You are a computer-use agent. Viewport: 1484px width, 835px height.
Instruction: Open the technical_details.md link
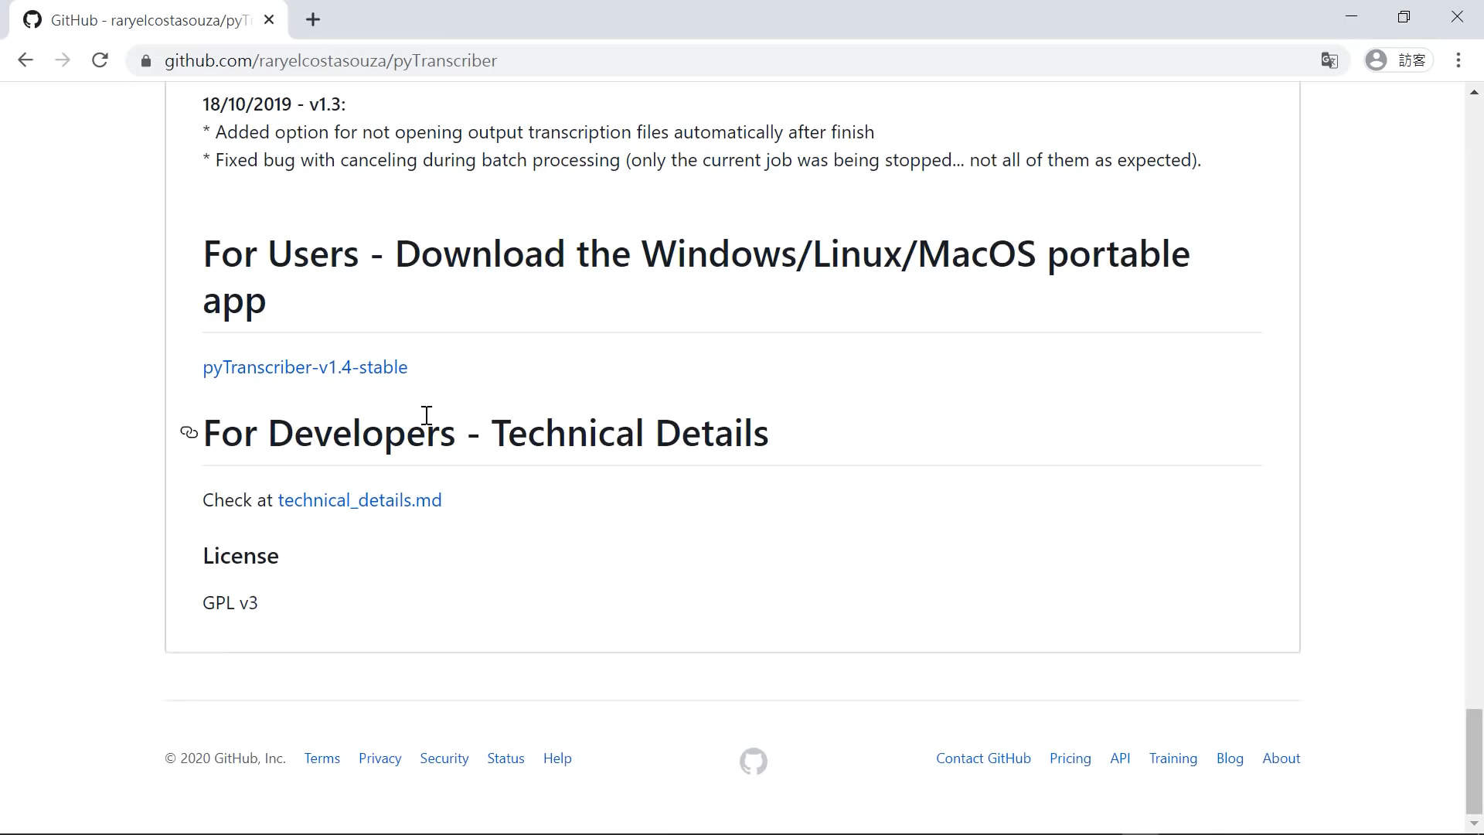tap(359, 500)
